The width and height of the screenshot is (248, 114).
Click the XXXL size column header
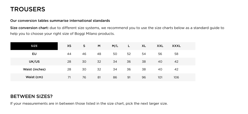(x=176, y=46)
